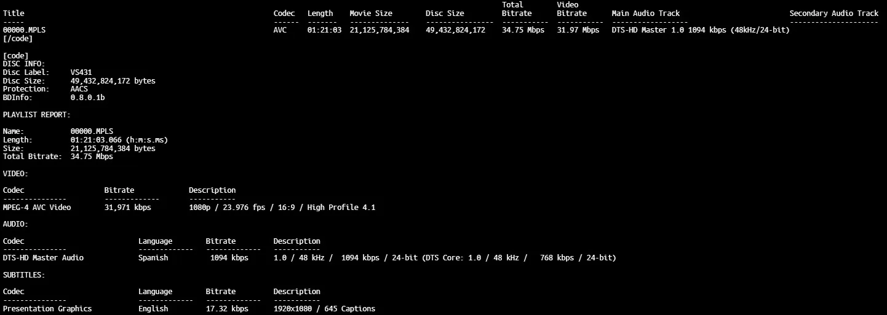Click the 1920x1080 / 645 Captions description

(x=324, y=309)
